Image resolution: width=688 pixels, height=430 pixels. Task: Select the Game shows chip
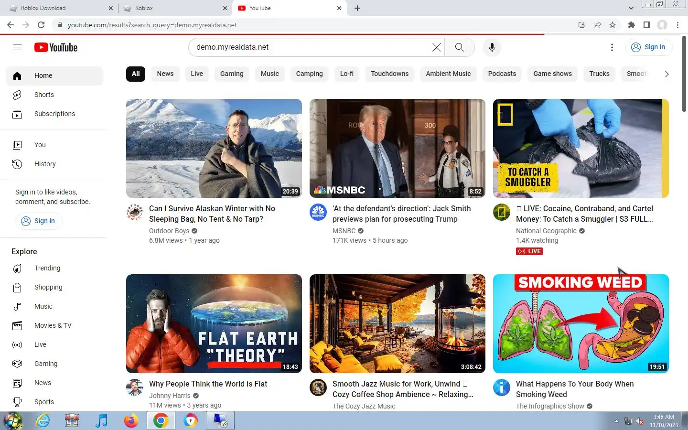[552, 74]
